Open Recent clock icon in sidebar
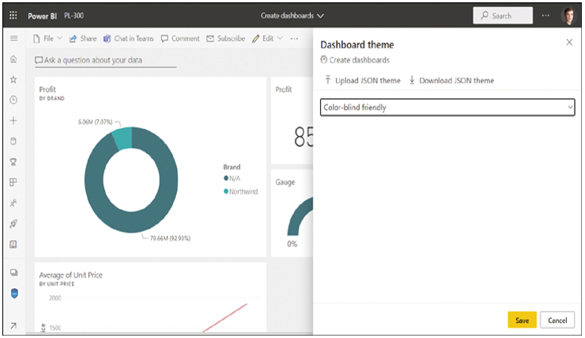This screenshot has width=585, height=338. coord(13,100)
